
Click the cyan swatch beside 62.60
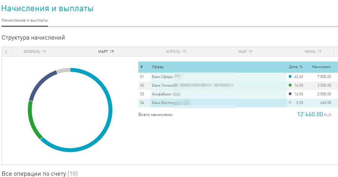click(x=290, y=76)
